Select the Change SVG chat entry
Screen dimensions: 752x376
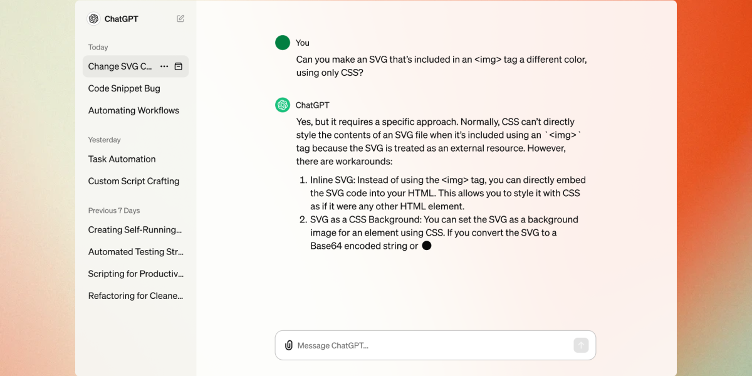click(120, 66)
